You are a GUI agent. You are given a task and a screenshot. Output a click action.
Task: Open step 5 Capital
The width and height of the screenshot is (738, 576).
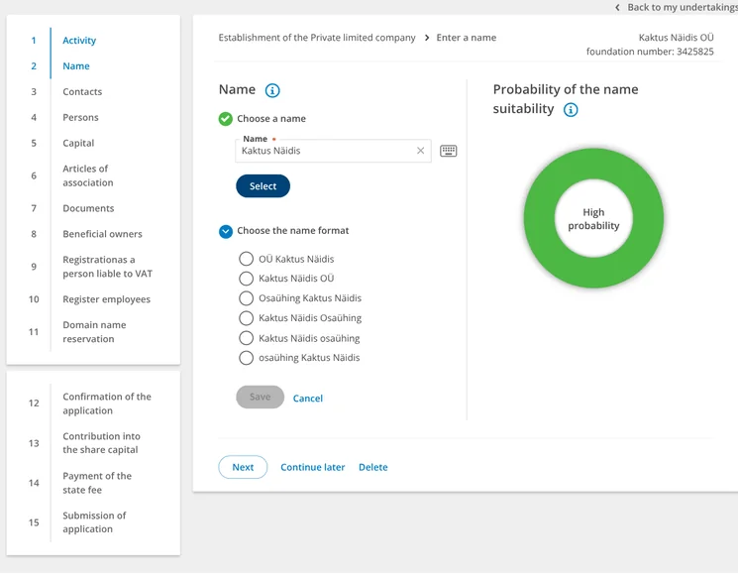(78, 143)
